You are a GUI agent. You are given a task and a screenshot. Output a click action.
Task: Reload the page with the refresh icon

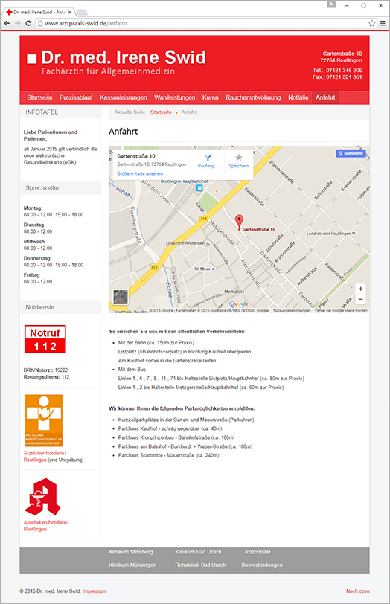[28, 23]
